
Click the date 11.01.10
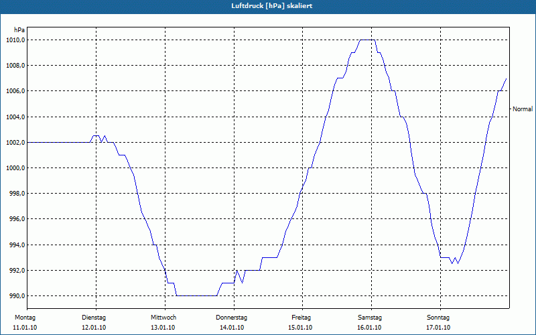pyautogui.click(x=25, y=328)
